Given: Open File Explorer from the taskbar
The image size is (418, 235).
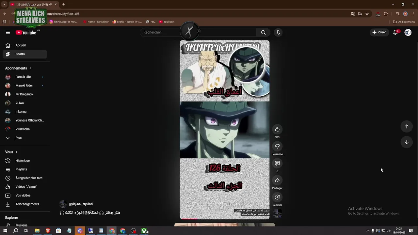Looking at the screenshot, I should pos(37,231).
